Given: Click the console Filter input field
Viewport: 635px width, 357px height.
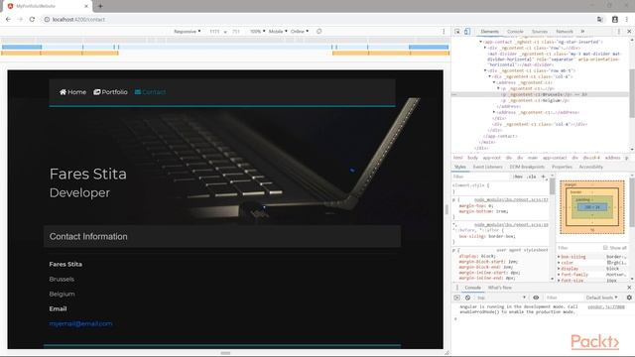Looking at the screenshot, I should (x=563, y=297).
